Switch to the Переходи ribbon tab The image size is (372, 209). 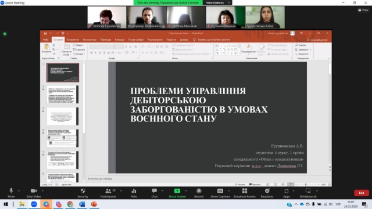(106, 39)
